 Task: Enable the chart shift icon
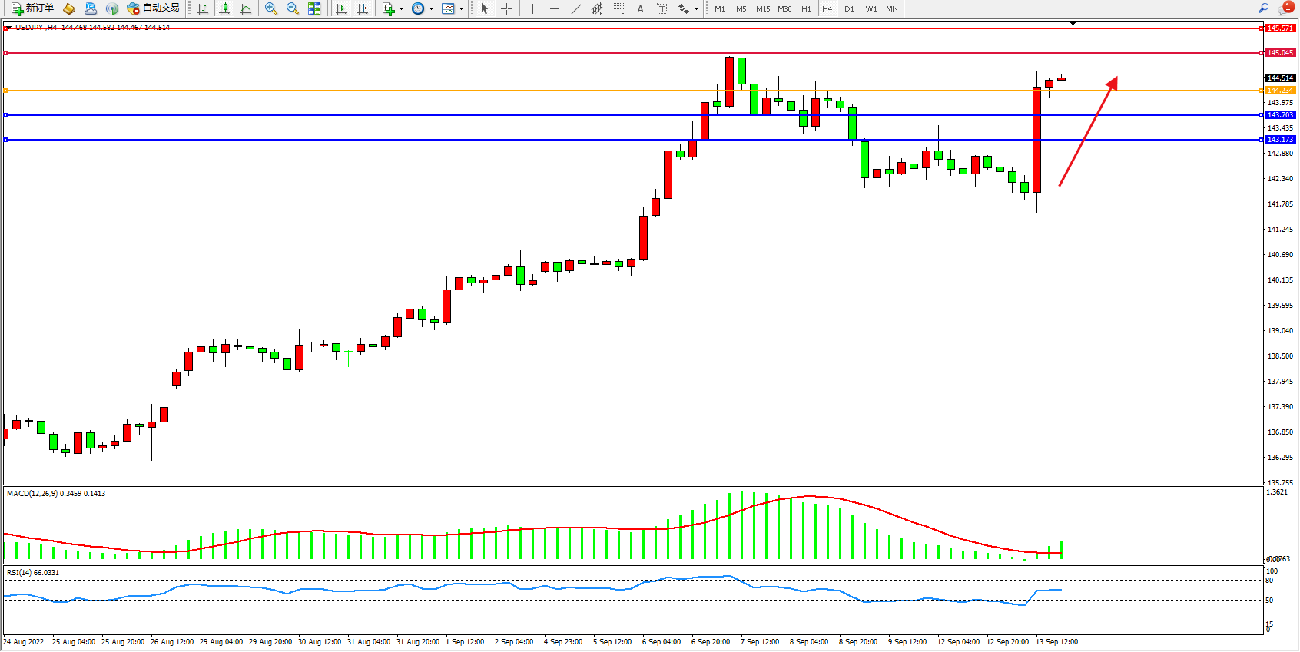363,8
